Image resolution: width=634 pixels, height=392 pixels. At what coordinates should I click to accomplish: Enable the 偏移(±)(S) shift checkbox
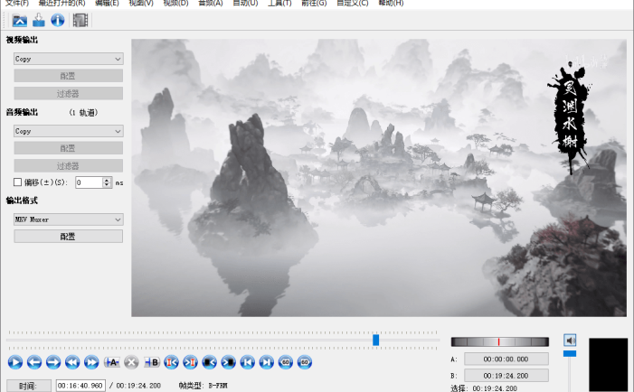point(17,182)
